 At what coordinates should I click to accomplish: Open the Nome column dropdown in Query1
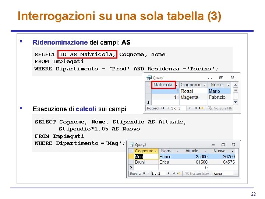point(228,85)
